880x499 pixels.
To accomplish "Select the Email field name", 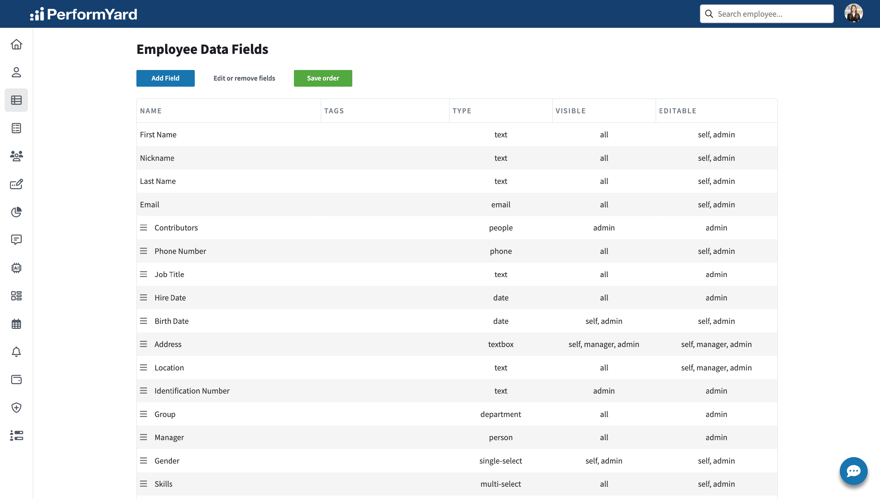I will [x=149, y=204].
